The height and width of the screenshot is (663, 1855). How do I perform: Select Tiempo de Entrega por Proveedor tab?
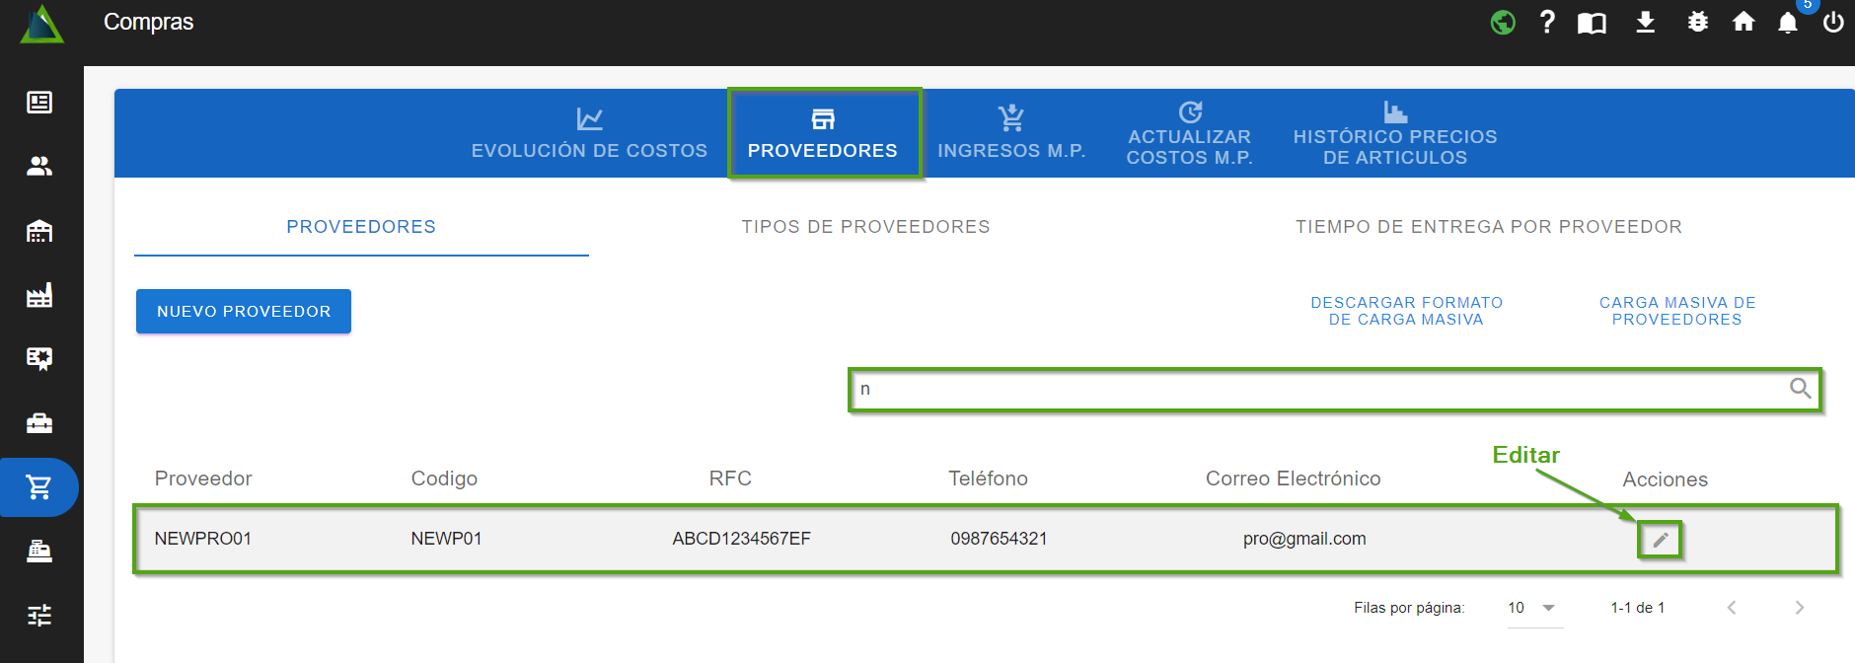pos(1488,227)
